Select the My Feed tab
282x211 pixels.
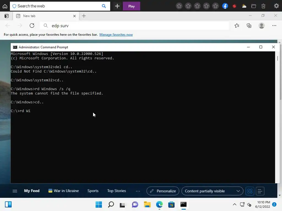(32, 191)
